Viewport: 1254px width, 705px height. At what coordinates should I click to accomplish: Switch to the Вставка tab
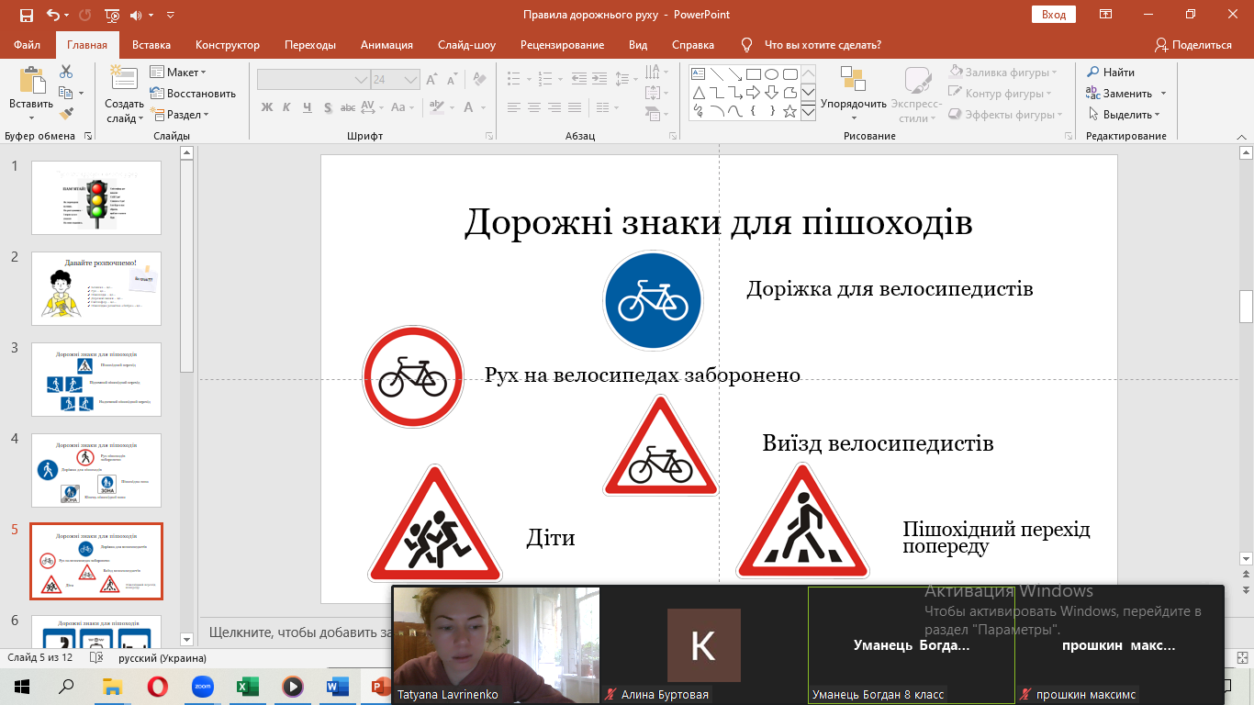[x=151, y=45]
